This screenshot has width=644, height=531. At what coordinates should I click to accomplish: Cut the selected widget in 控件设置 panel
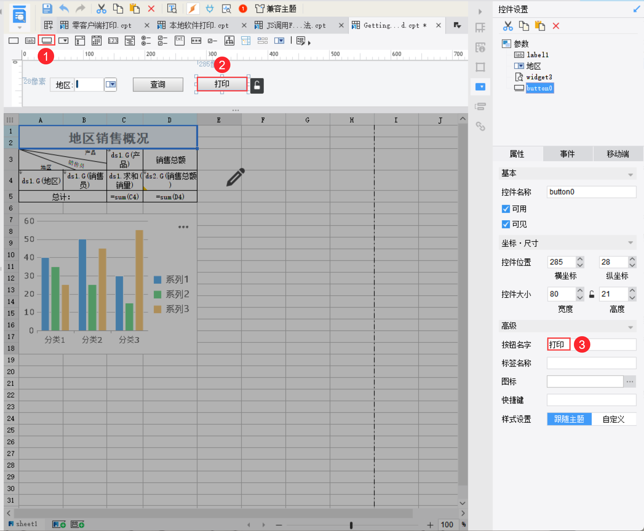pos(508,26)
